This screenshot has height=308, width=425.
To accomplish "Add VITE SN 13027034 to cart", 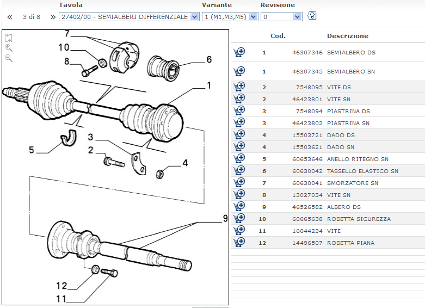I will pos(239,194).
